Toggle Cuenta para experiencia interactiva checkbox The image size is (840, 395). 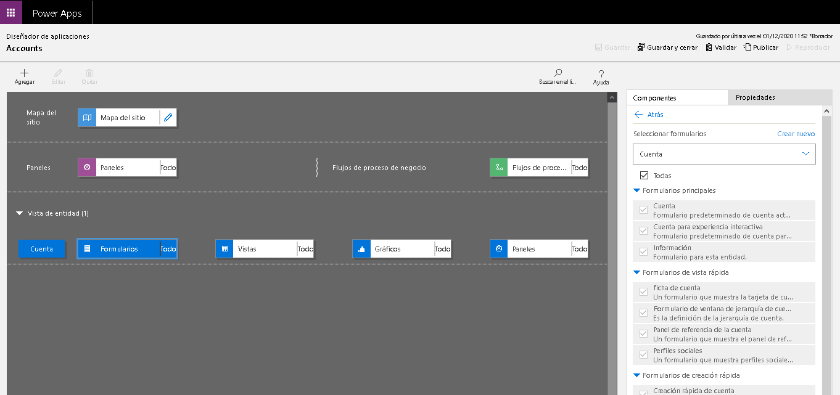[643, 231]
